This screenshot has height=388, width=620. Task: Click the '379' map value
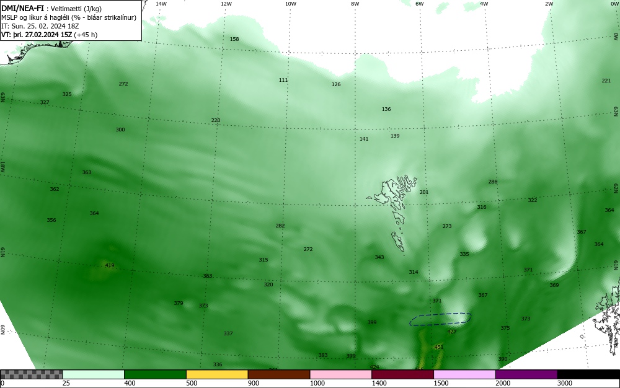[179, 303]
